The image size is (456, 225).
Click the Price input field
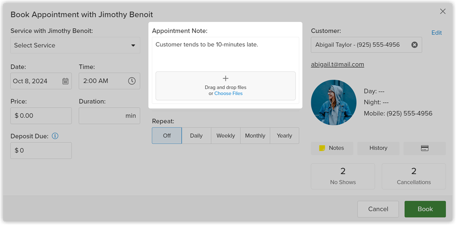[x=41, y=116]
